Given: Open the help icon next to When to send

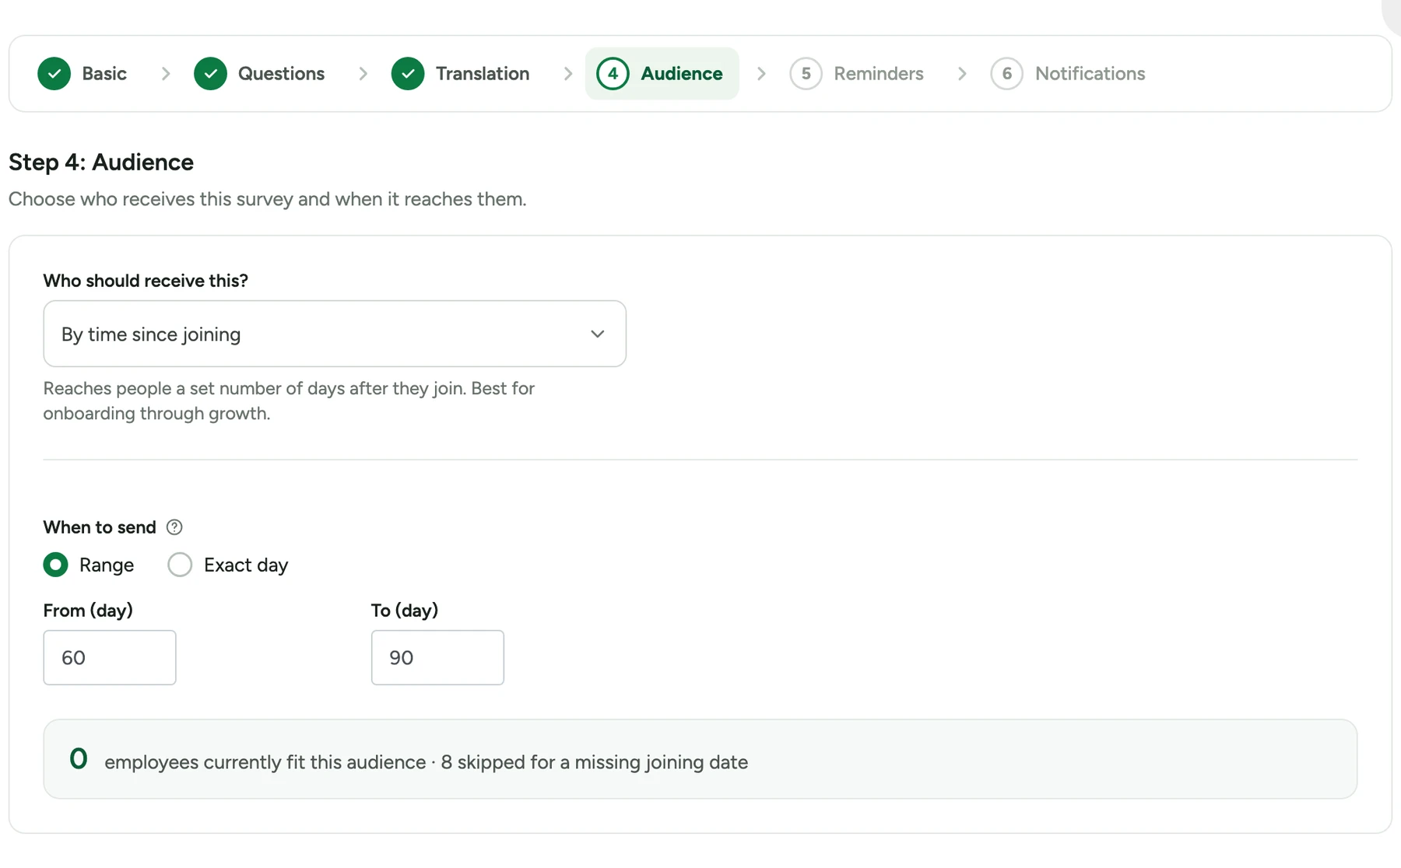Looking at the screenshot, I should click(174, 527).
